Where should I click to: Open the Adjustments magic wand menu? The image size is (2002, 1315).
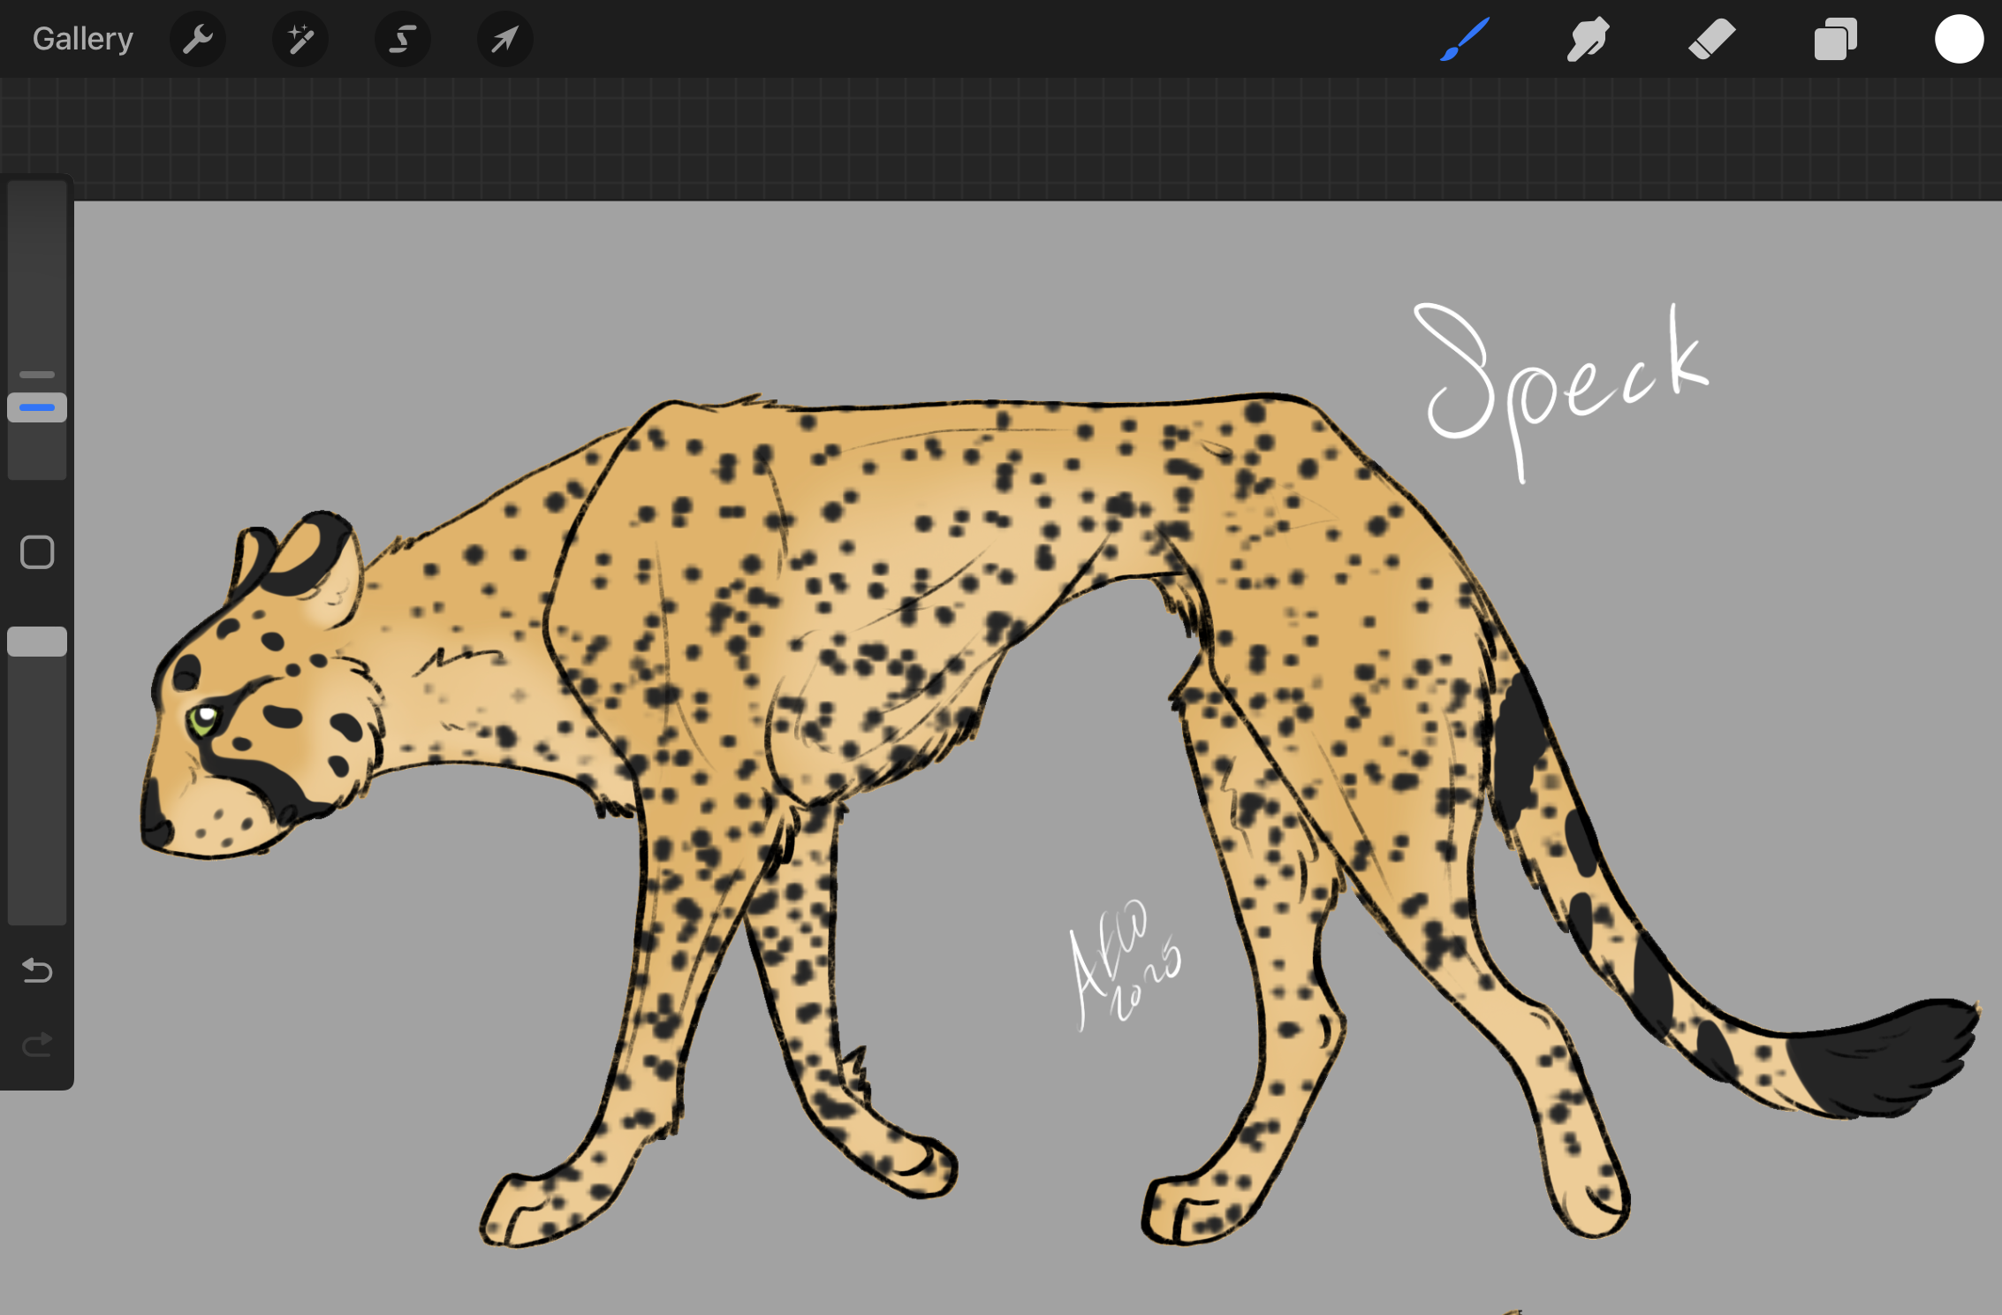point(300,39)
